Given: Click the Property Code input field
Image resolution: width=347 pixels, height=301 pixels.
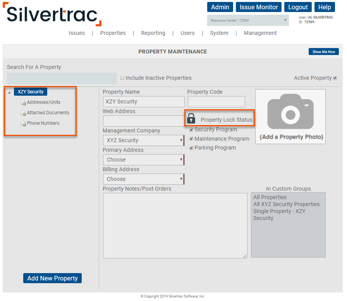Looking at the screenshot, I should [216, 101].
